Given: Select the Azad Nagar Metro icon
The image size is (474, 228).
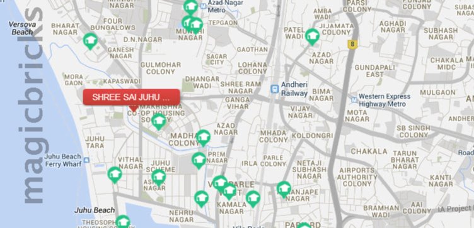Looking at the screenshot, I should point(204,6).
